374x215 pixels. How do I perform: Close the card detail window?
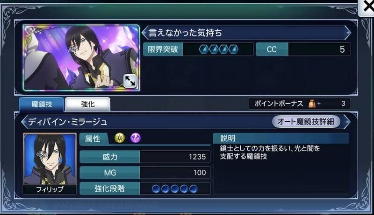tap(367, 7)
